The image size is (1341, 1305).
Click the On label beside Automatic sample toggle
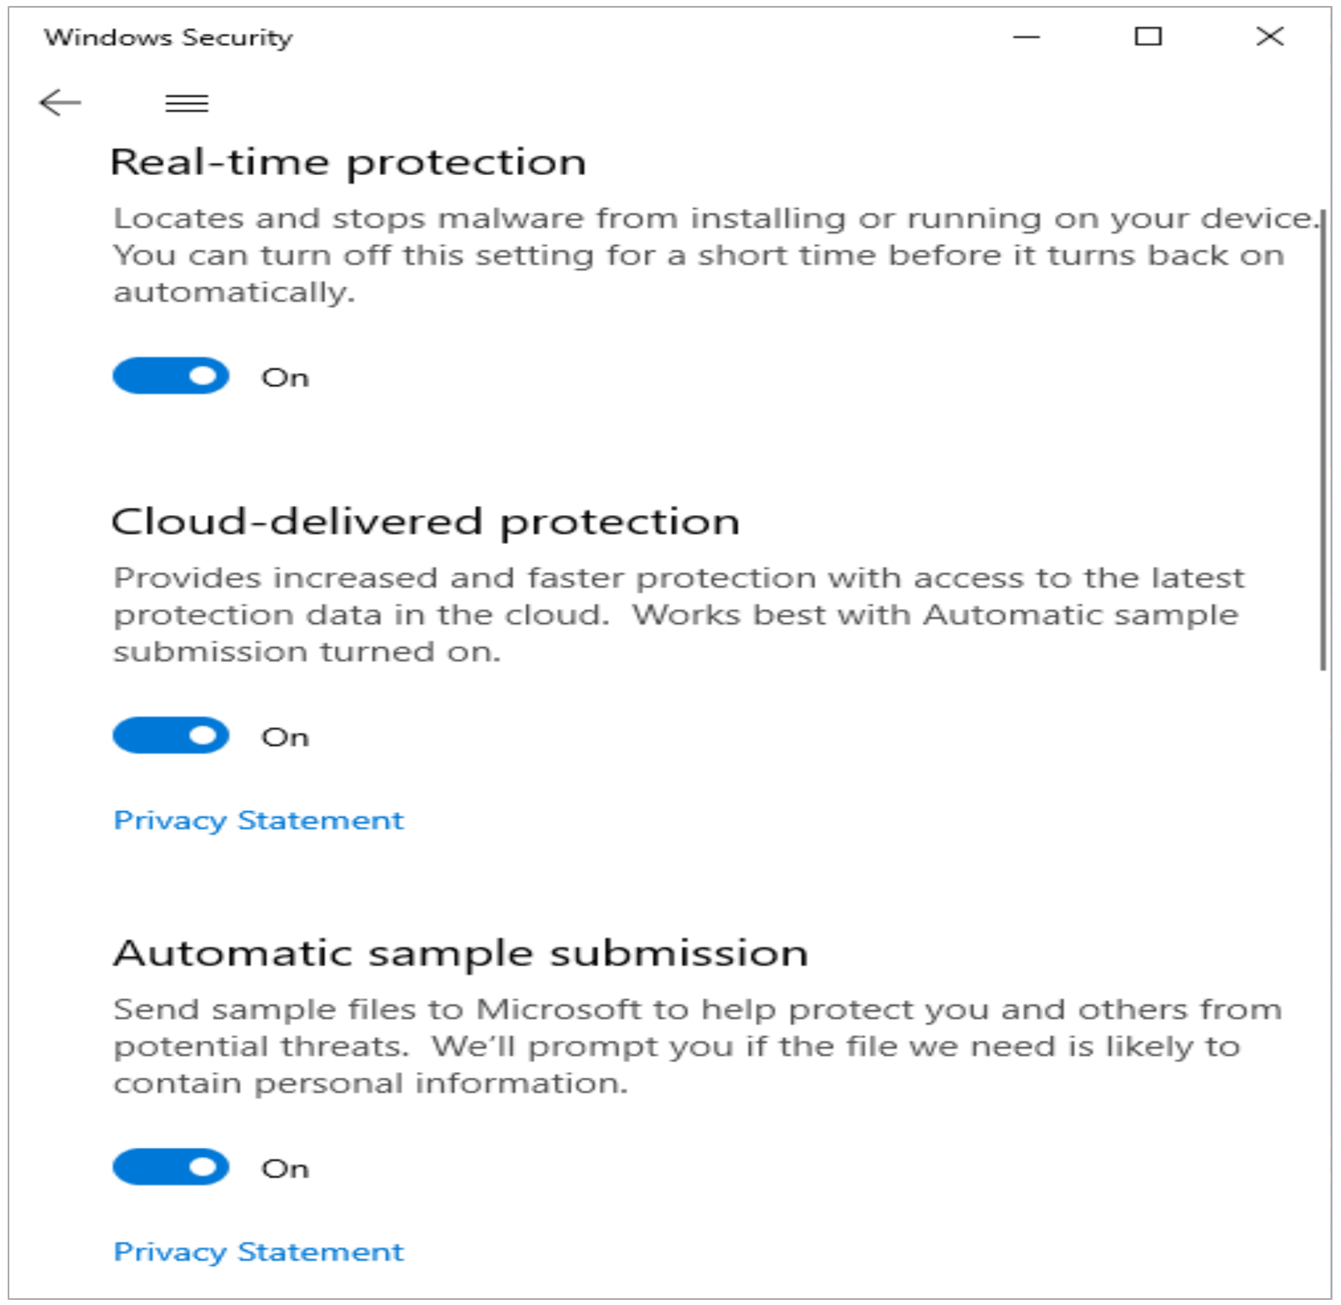pyautogui.click(x=286, y=1169)
